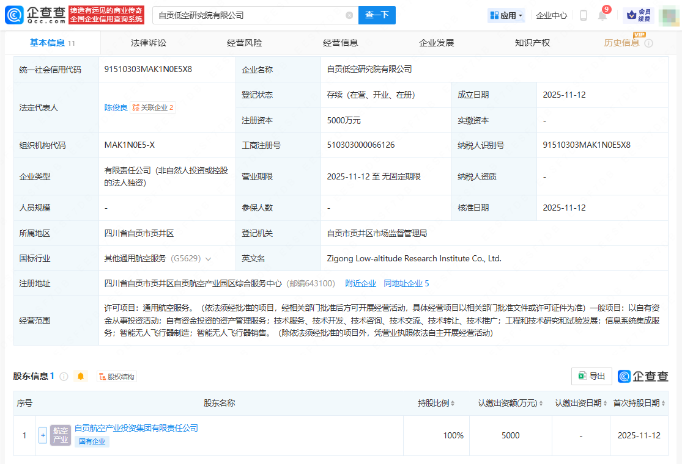The image size is (682, 464).
Task: Click the orange bell beside 股东信息
Action: (x=81, y=377)
